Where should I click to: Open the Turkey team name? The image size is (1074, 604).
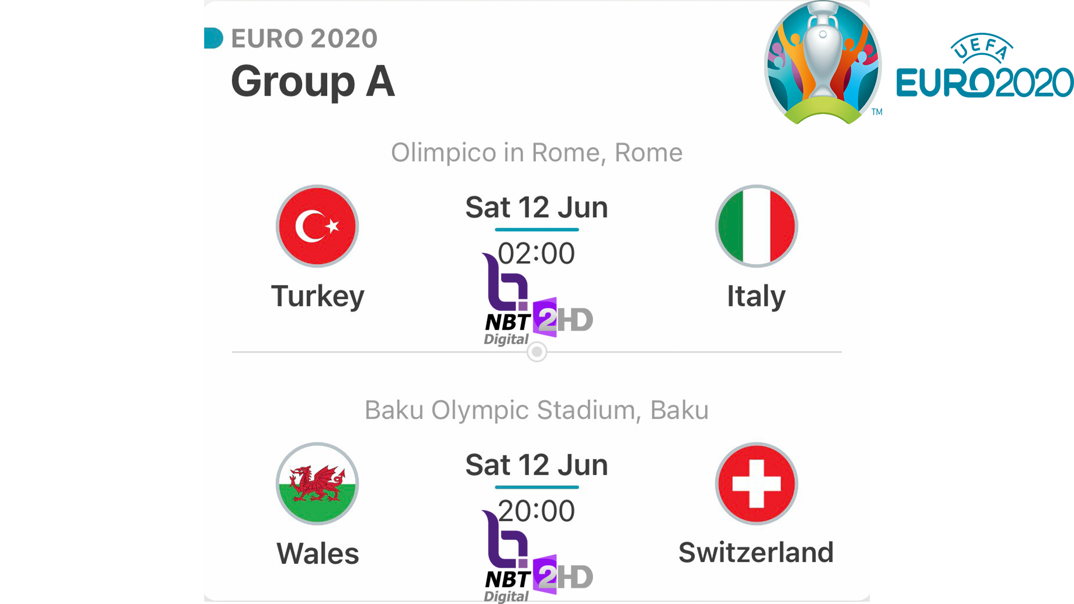point(318,296)
